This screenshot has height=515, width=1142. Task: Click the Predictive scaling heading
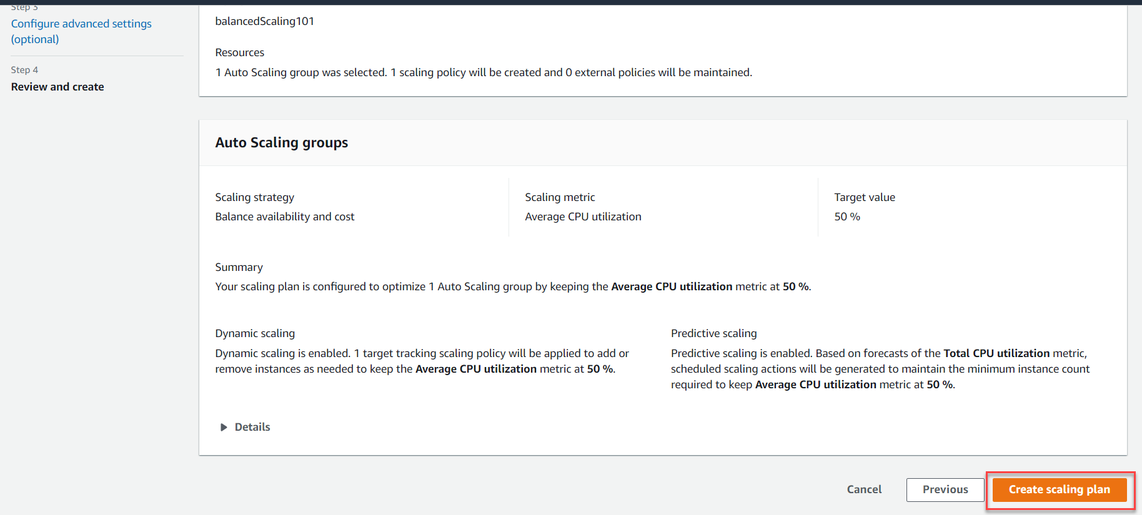[x=714, y=333]
